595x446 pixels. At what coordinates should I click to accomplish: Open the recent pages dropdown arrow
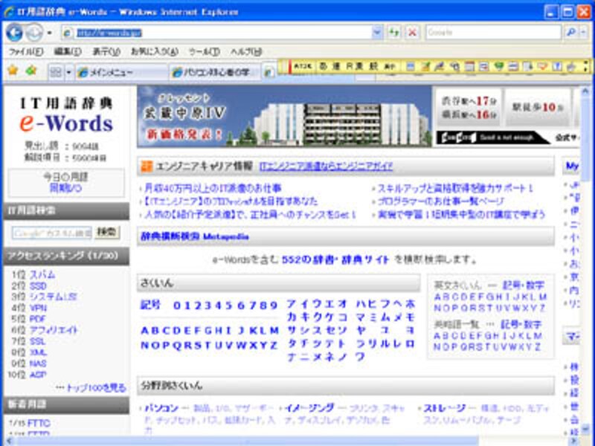point(49,33)
